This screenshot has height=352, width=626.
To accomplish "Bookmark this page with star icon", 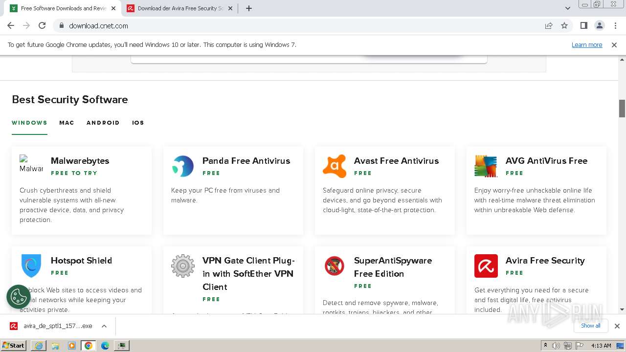I will (564, 25).
